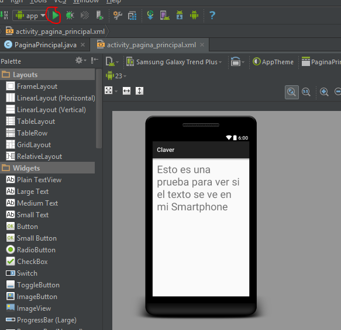Open the Android Device Monitor icon

pyautogui.click(x=194, y=15)
